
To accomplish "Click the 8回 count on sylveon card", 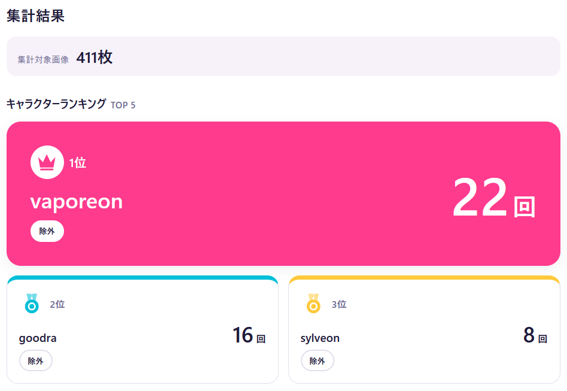I will 535,335.
